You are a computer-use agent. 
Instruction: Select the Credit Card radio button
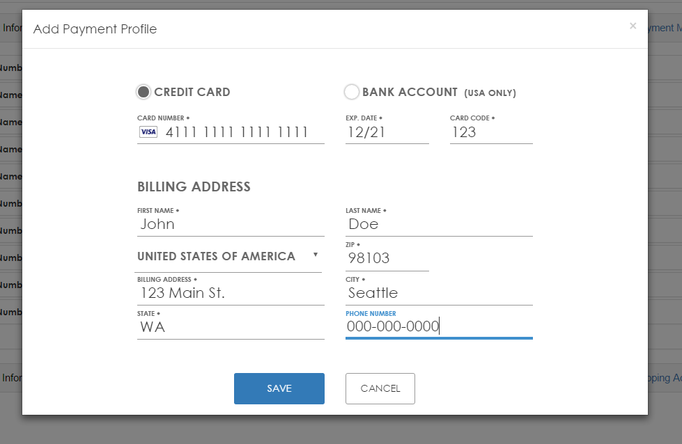(144, 92)
